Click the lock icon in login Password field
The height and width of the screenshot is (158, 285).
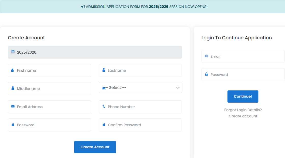[206, 74]
